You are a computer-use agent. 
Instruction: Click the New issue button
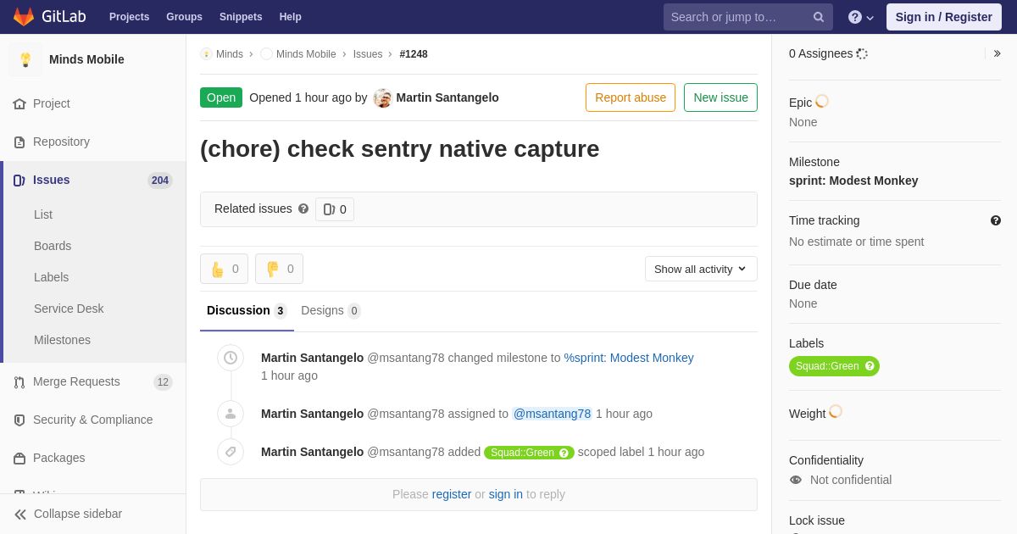(720, 97)
